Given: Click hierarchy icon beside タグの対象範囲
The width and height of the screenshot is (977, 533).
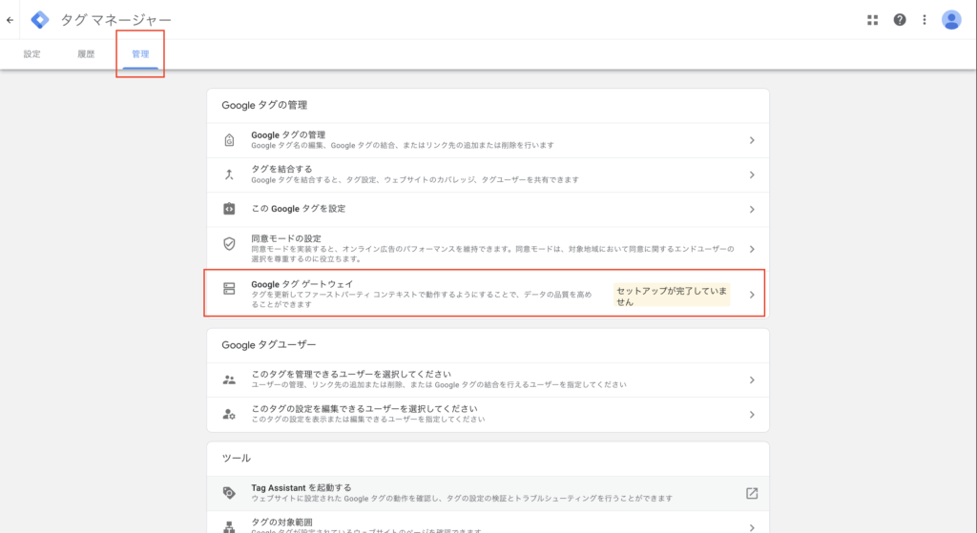Looking at the screenshot, I should (x=229, y=526).
